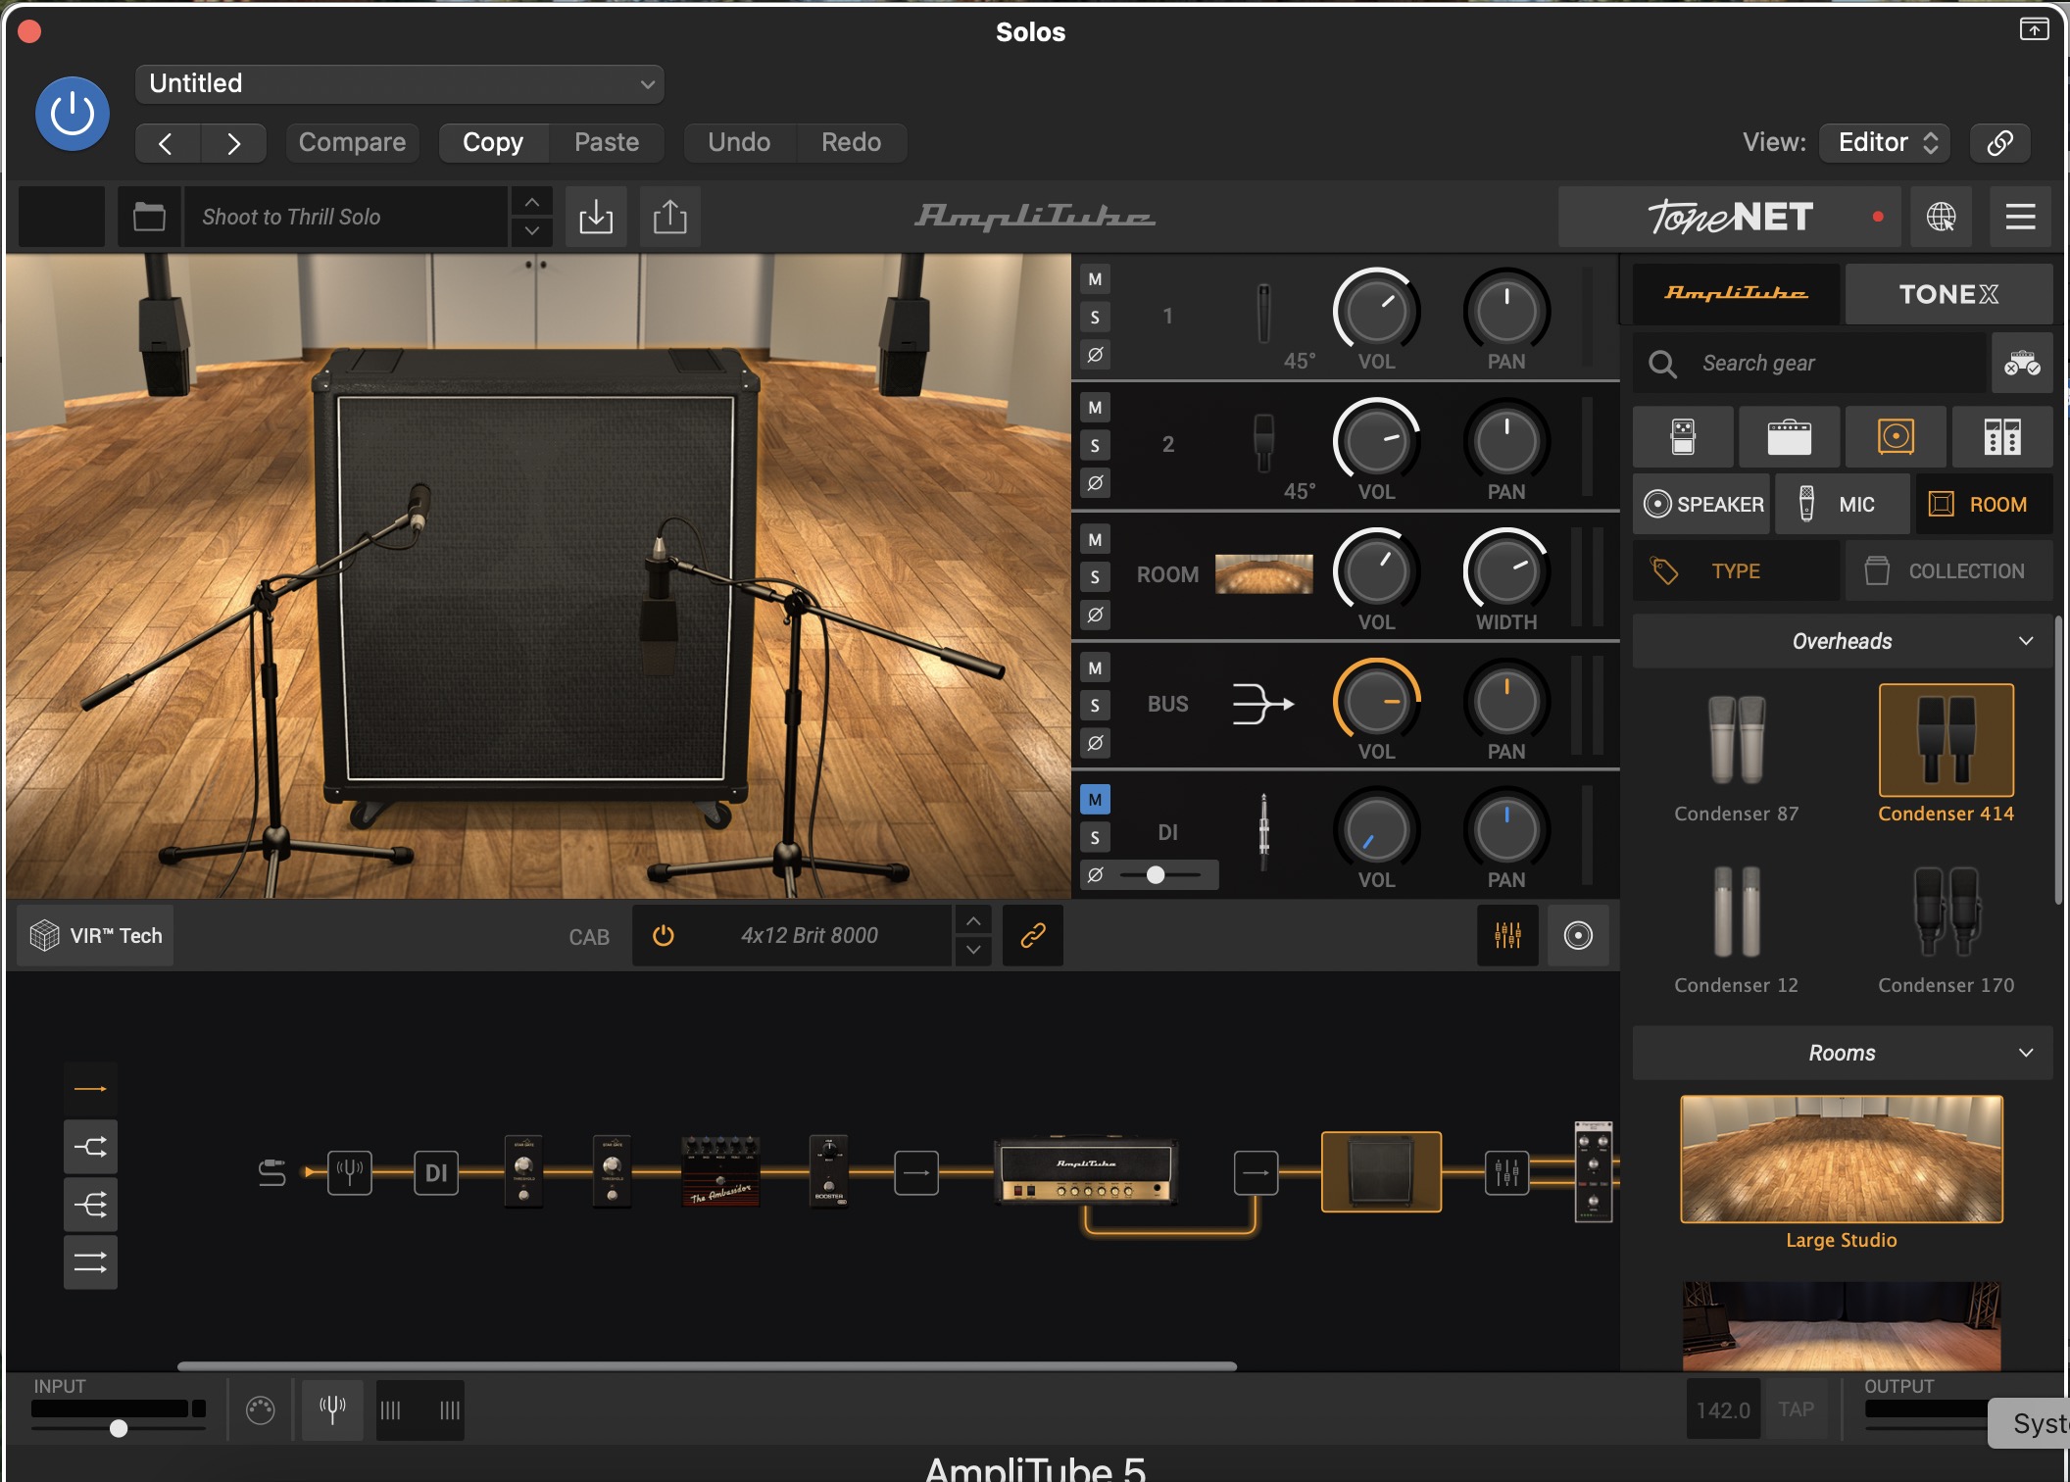
Task: Open the Untitled preset dropdown
Action: pos(400,84)
